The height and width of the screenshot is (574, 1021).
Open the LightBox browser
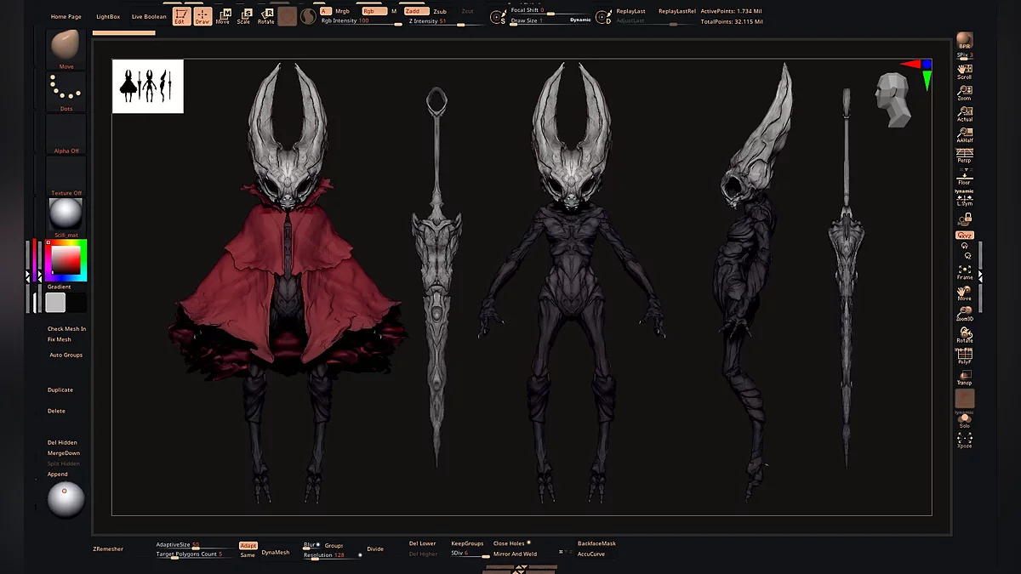point(108,17)
